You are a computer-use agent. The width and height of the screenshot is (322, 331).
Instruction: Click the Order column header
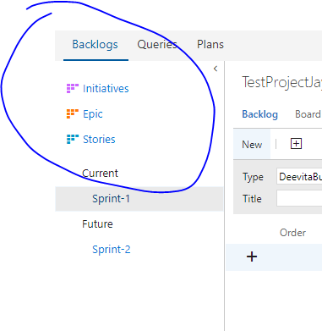point(292,233)
